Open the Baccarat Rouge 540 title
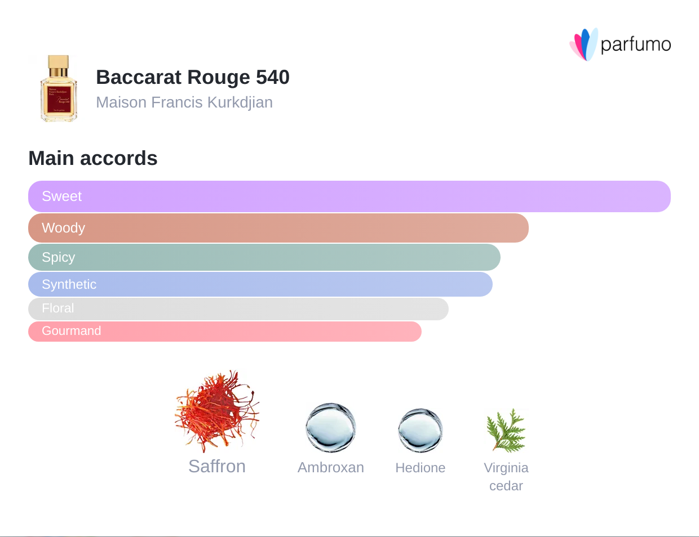Screen dimensions: 699x537 193,77
